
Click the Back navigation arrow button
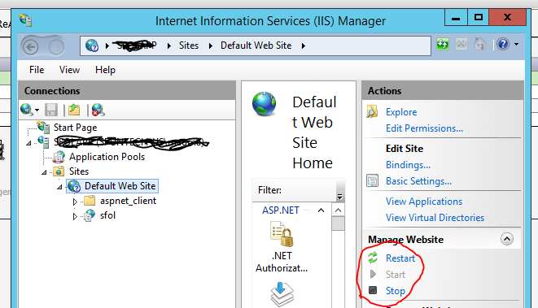coord(31,47)
